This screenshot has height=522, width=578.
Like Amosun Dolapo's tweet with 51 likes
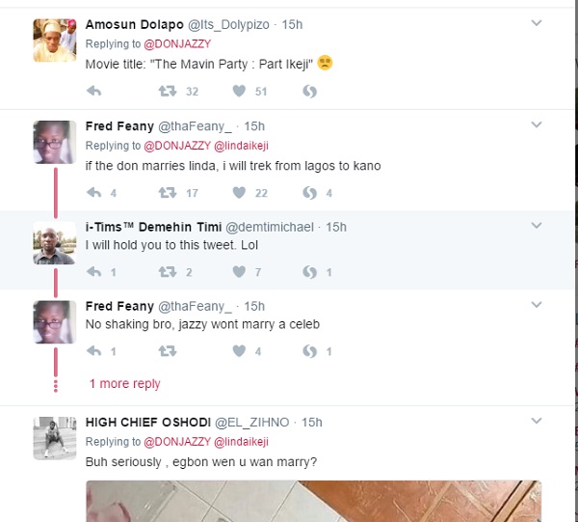tap(239, 92)
